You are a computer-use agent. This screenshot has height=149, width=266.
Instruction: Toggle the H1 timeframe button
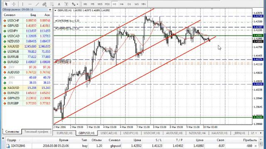coord(115,4)
